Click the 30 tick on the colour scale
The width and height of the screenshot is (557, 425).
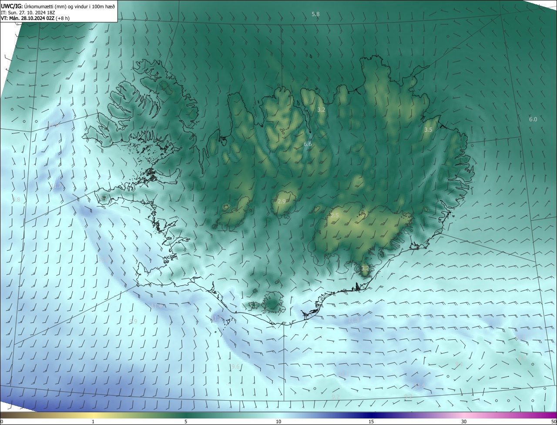click(x=464, y=422)
